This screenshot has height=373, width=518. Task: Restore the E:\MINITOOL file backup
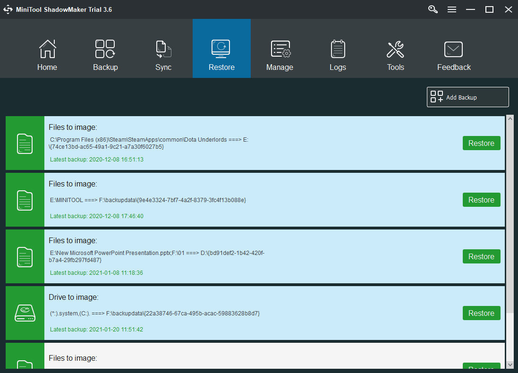tap(481, 200)
